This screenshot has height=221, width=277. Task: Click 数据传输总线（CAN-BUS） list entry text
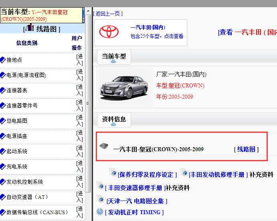click(x=37, y=212)
